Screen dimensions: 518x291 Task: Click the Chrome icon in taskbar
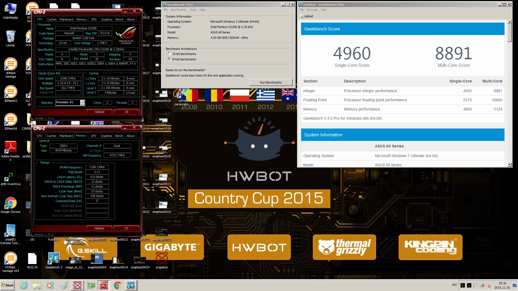[x=118, y=285]
